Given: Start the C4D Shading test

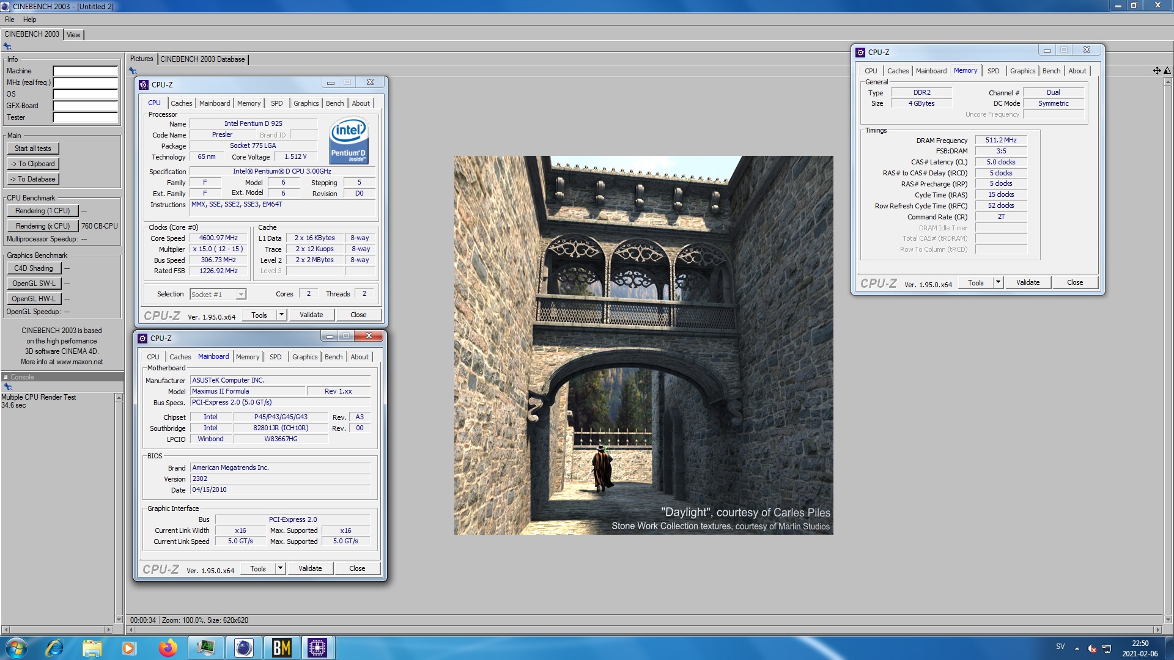Looking at the screenshot, I should pyautogui.click(x=34, y=268).
